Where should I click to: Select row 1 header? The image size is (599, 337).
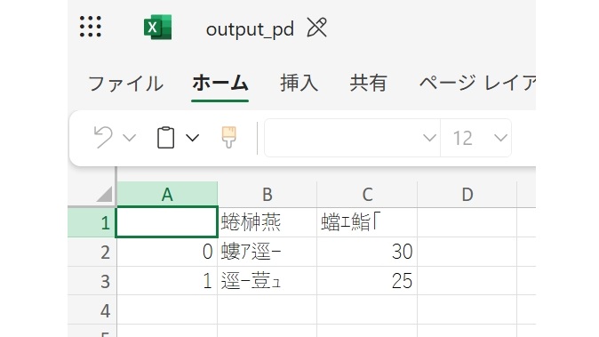pos(92,222)
